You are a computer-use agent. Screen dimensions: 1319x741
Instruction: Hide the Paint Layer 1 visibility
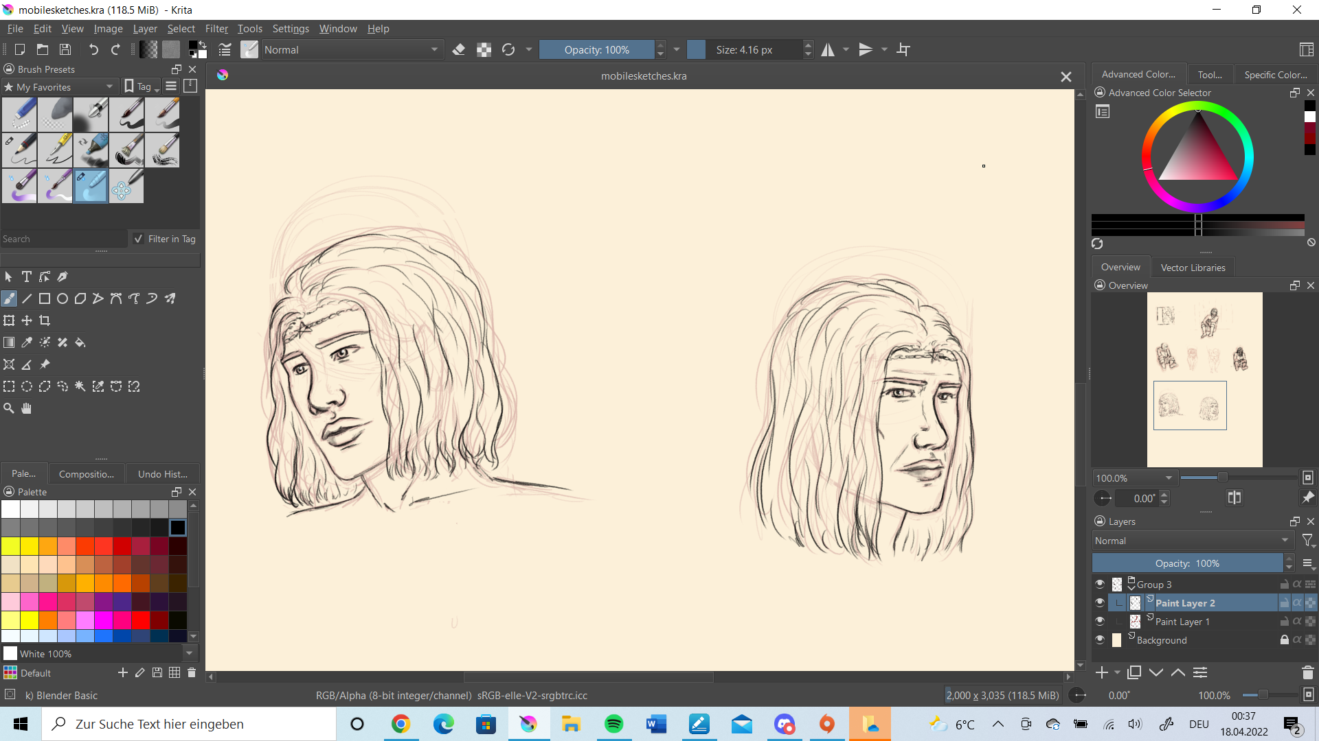tap(1100, 621)
